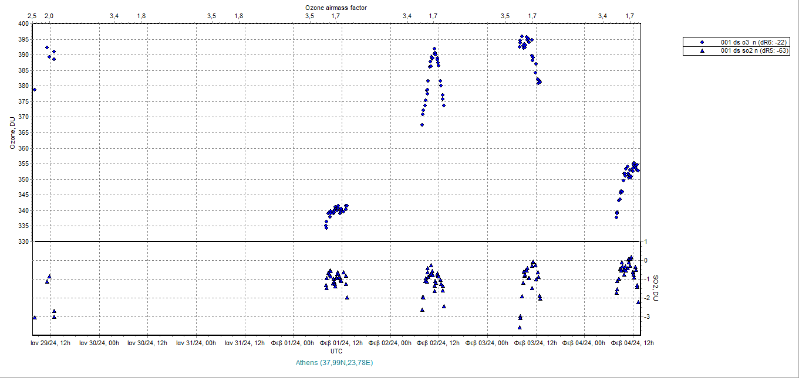Viewport: 799px width, 378px height.
Task: Select the lowest ozone diamond on Φεβ 02
Action: [x=422, y=124]
